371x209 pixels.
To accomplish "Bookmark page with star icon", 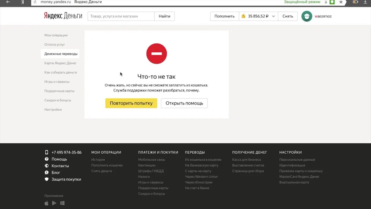I will click(341, 2).
